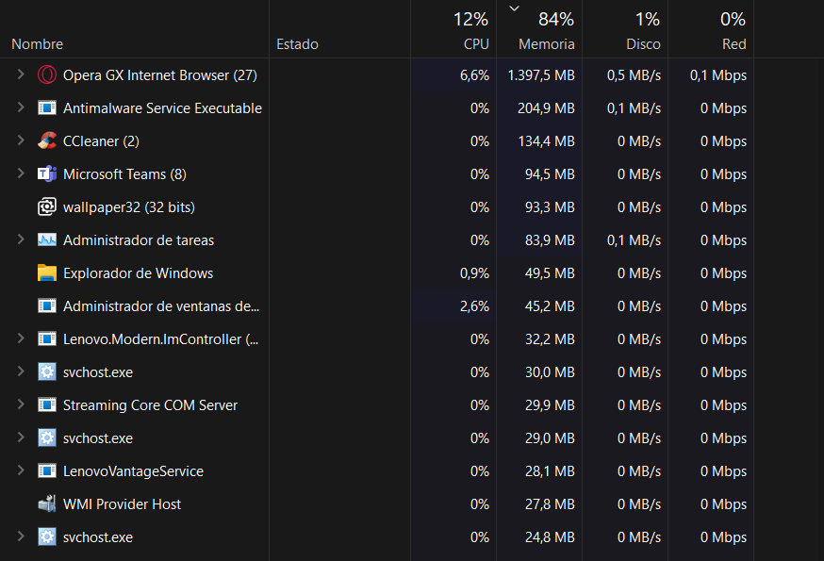Click the 49,5 MB memory value
Viewport: 824px width, 561px height.
coord(550,272)
